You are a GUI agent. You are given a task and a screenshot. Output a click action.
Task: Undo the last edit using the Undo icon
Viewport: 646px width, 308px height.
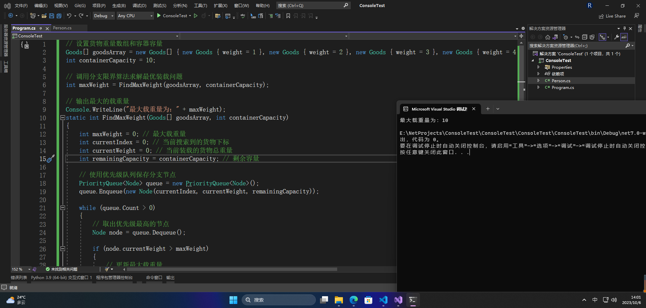(x=69, y=16)
